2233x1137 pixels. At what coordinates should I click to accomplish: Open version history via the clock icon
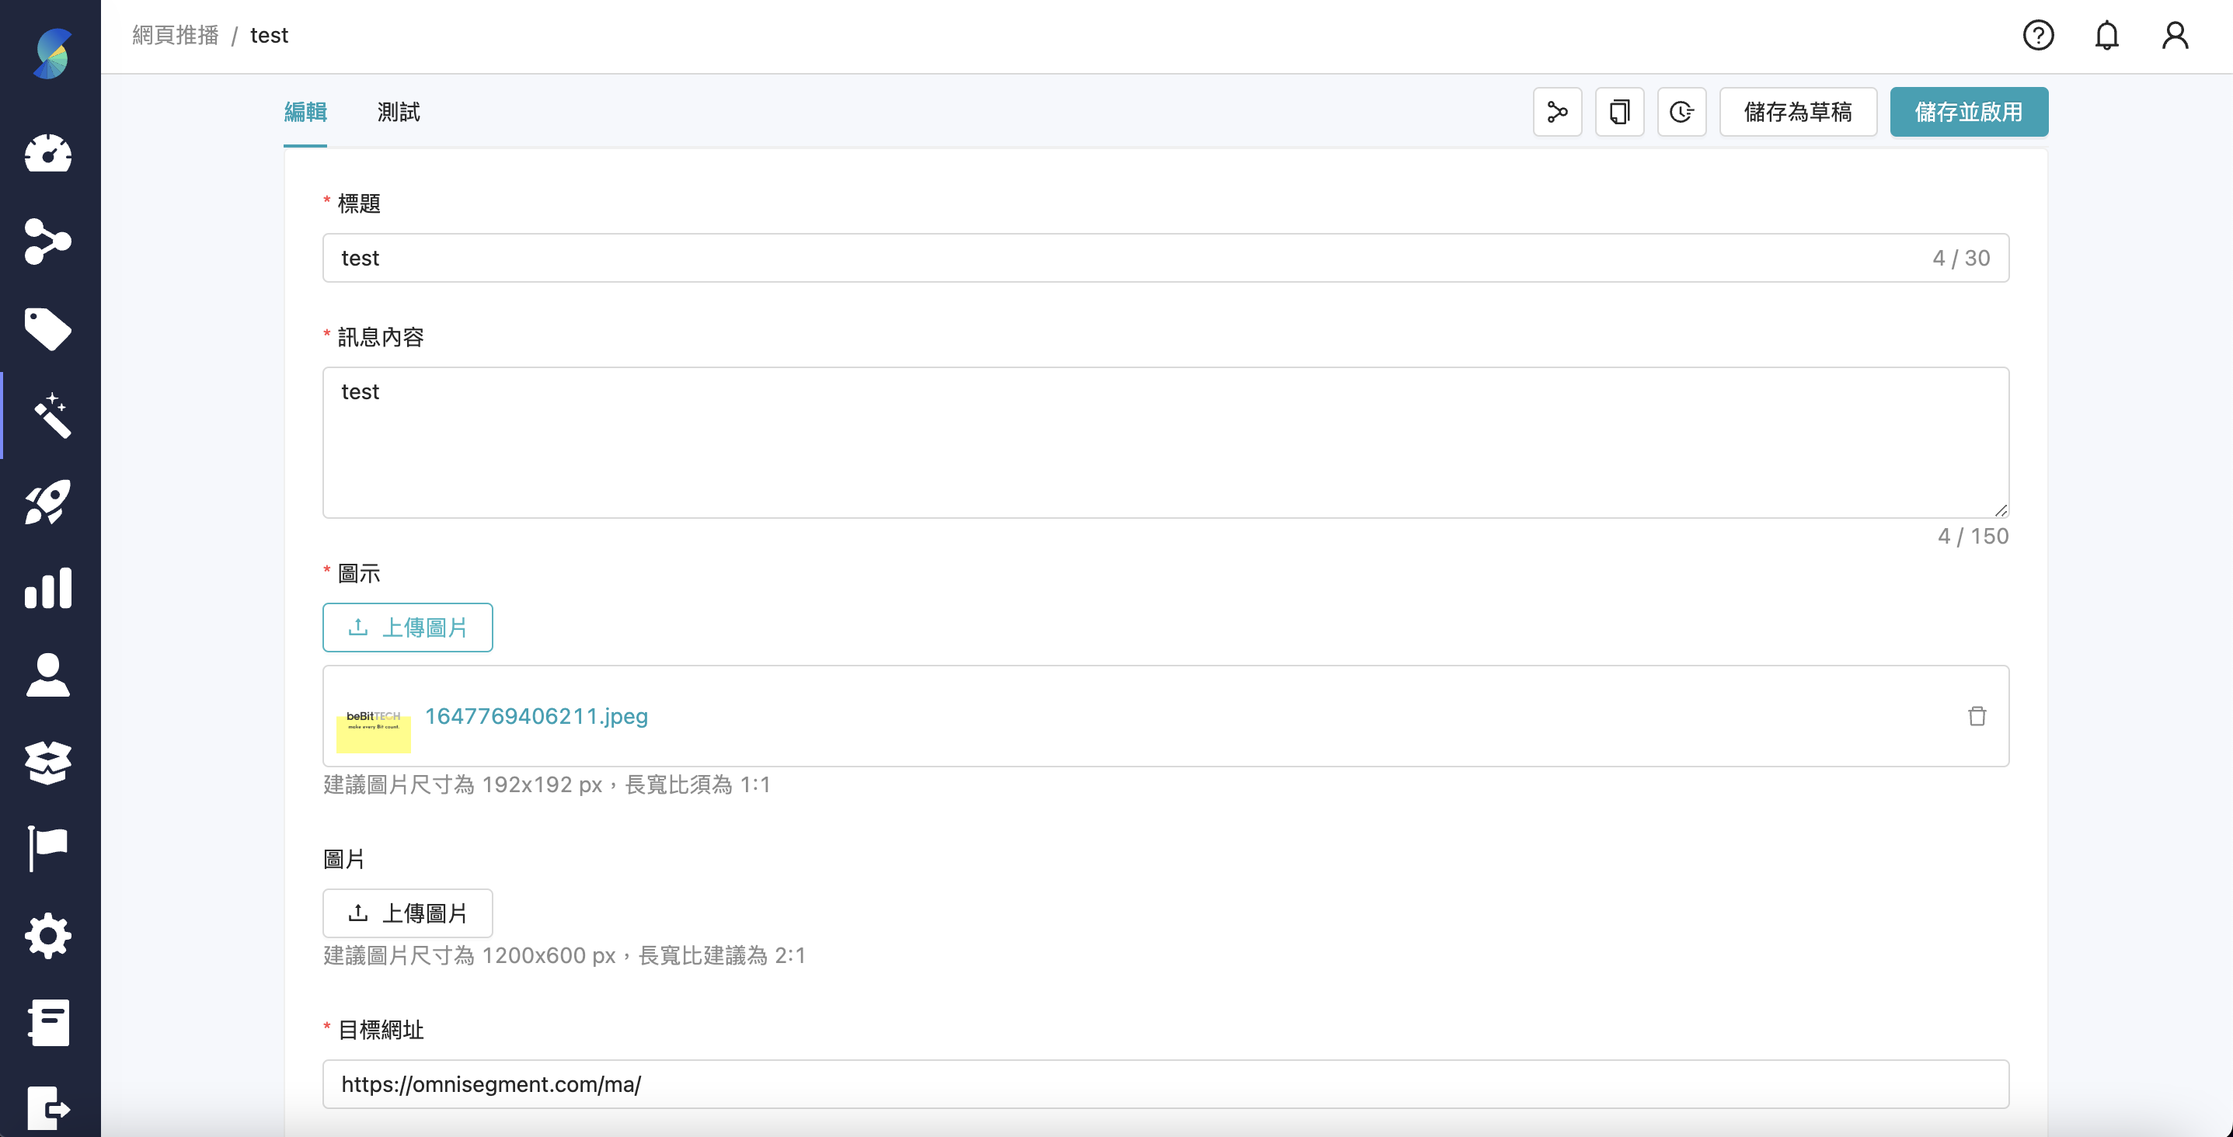(x=1681, y=112)
